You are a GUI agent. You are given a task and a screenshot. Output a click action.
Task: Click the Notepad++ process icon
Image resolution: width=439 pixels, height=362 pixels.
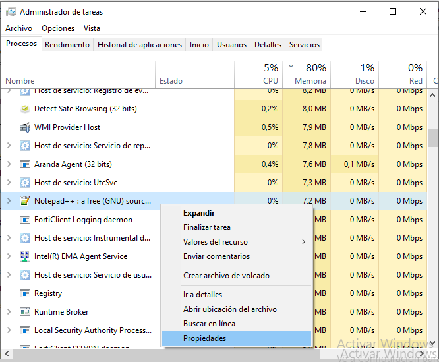coord(25,201)
